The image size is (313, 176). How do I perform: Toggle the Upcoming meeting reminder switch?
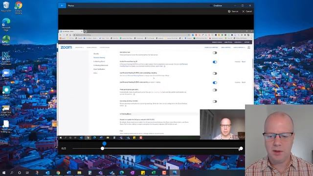215,101
